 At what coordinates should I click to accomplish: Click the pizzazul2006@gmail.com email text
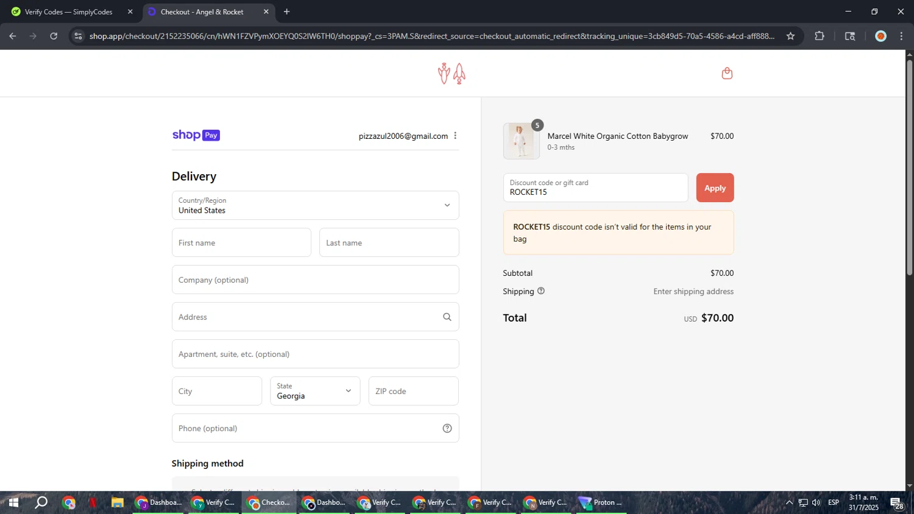[403, 136]
